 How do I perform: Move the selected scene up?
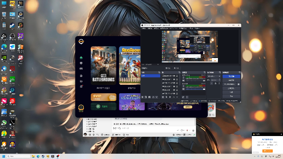pyautogui.click(x=153, y=97)
